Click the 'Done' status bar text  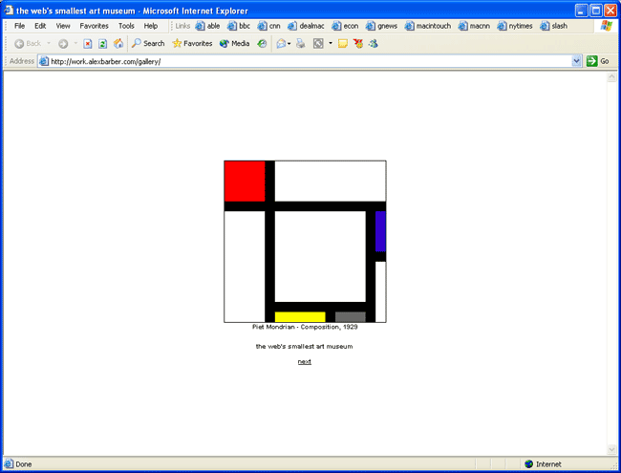(23, 463)
